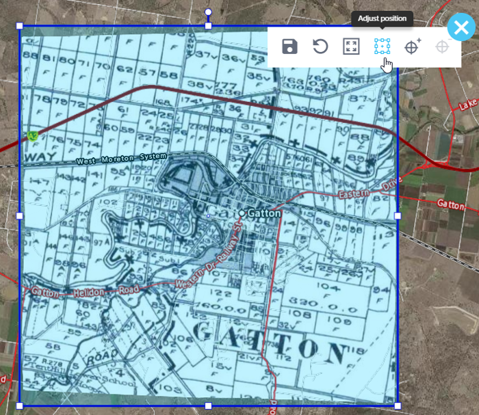The image size is (479, 415).
Task: Click the overlay's small center point marker
Action: (x=209, y=216)
